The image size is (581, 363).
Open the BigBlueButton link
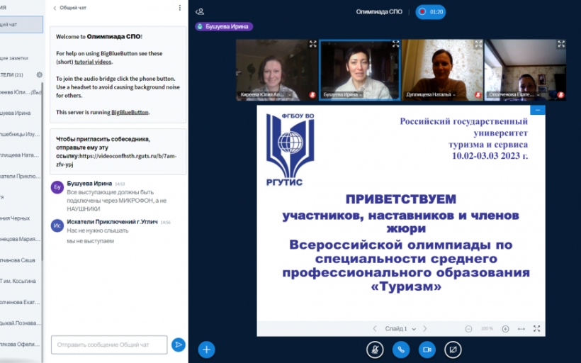(130, 112)
